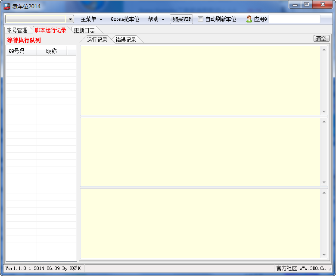Screen dimensions: 336x276
Task: Click middle log pane scroll-up arrow
Action: [324, 122]
